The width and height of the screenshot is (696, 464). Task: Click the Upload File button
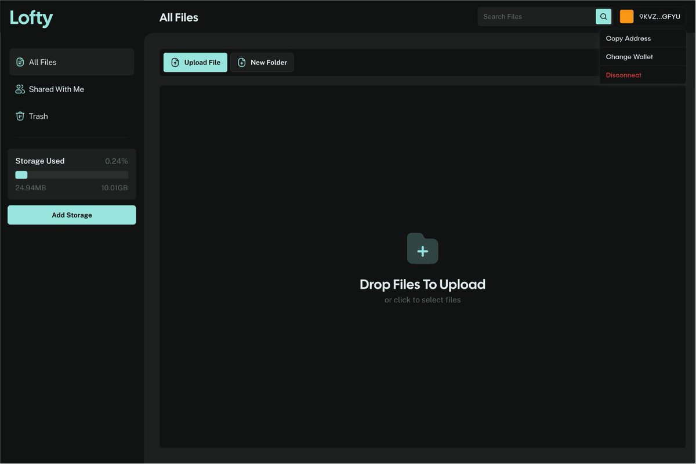pyautogui.click(x=195, y=63)
